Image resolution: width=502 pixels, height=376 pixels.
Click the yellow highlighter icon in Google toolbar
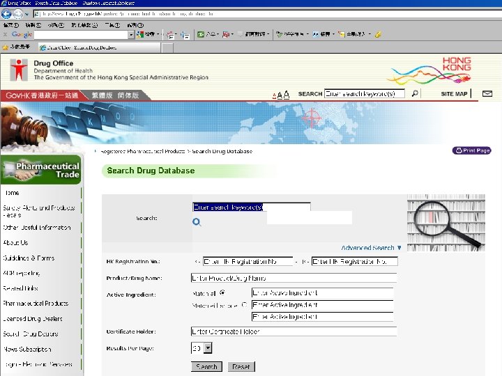coord(378,34)
